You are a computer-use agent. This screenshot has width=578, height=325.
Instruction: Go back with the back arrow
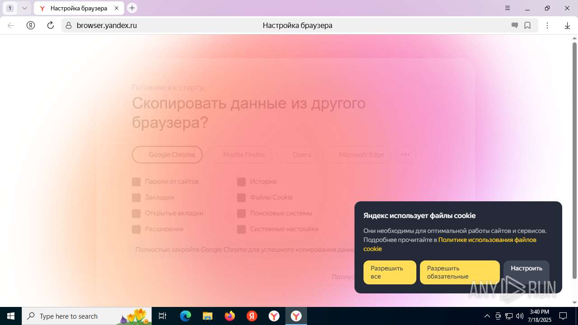pos(11,25)
